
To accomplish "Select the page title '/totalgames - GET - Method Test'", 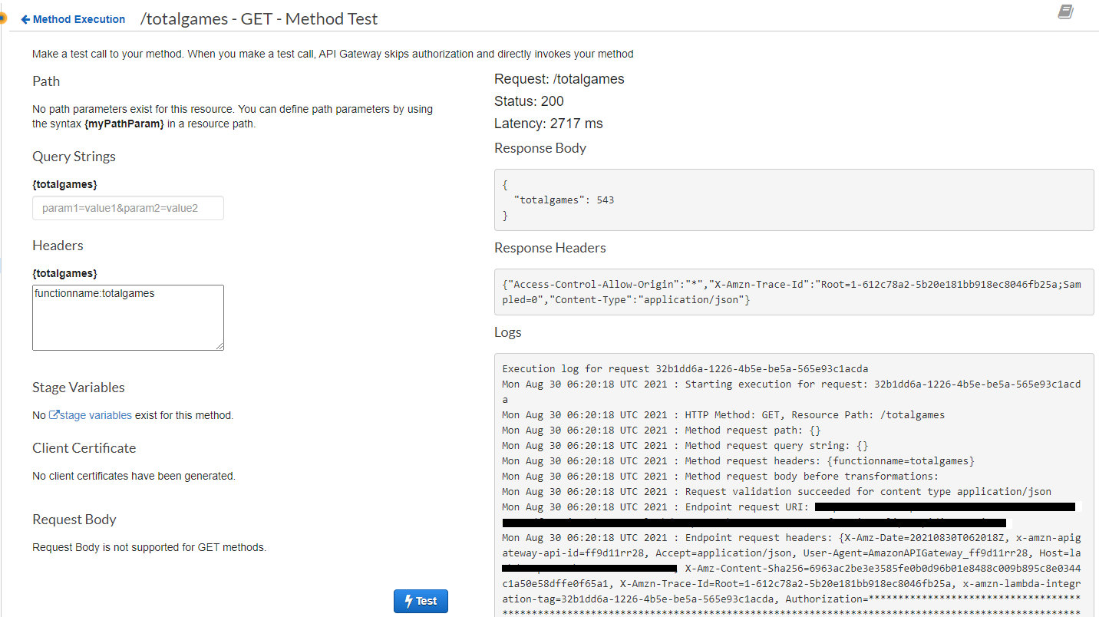I will point(259,19).
